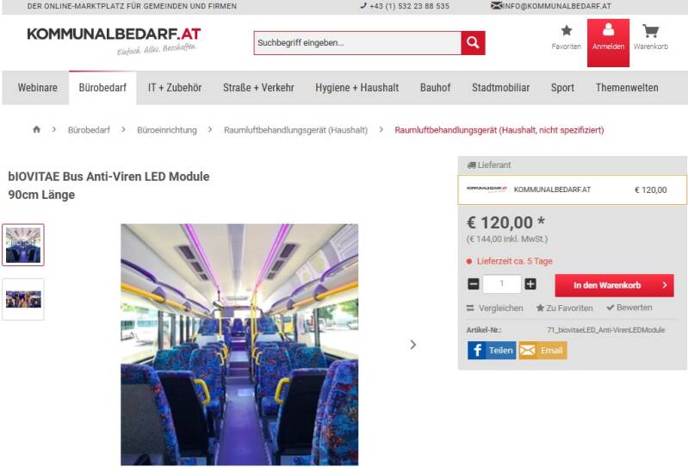Open the Bürobedarf menu tab

(x=102, y=88)
